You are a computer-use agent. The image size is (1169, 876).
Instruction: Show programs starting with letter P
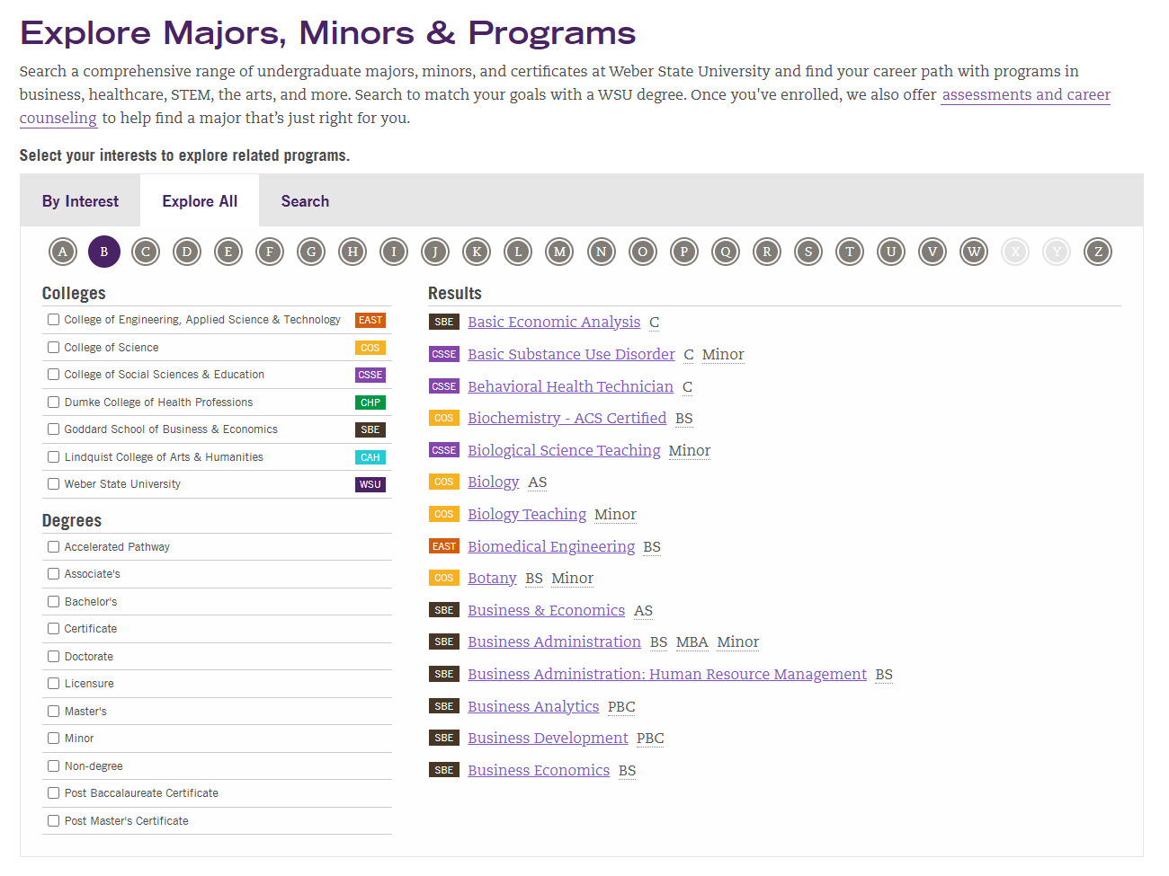(684, 252)
